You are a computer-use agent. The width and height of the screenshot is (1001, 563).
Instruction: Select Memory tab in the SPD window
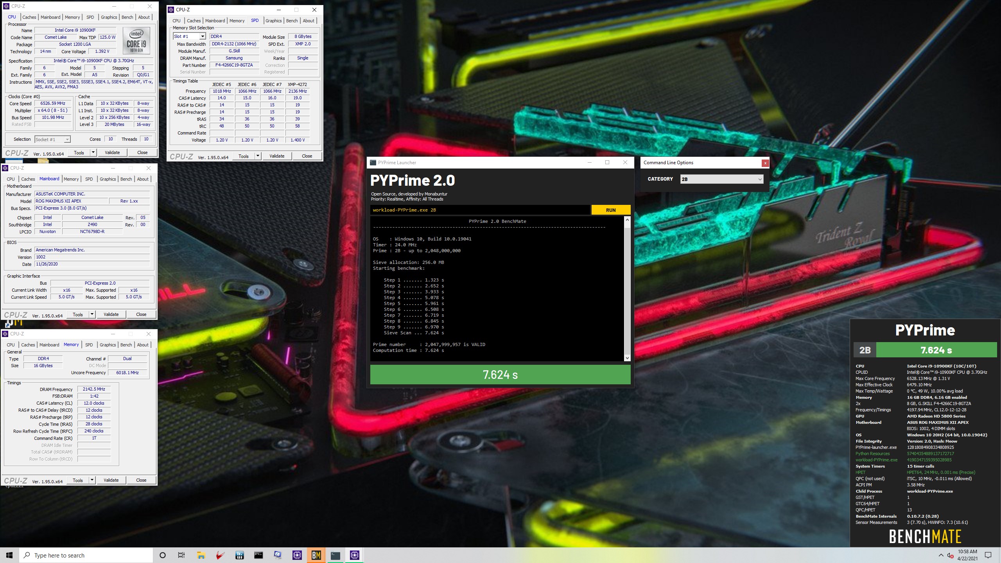[x=237, y=21]
